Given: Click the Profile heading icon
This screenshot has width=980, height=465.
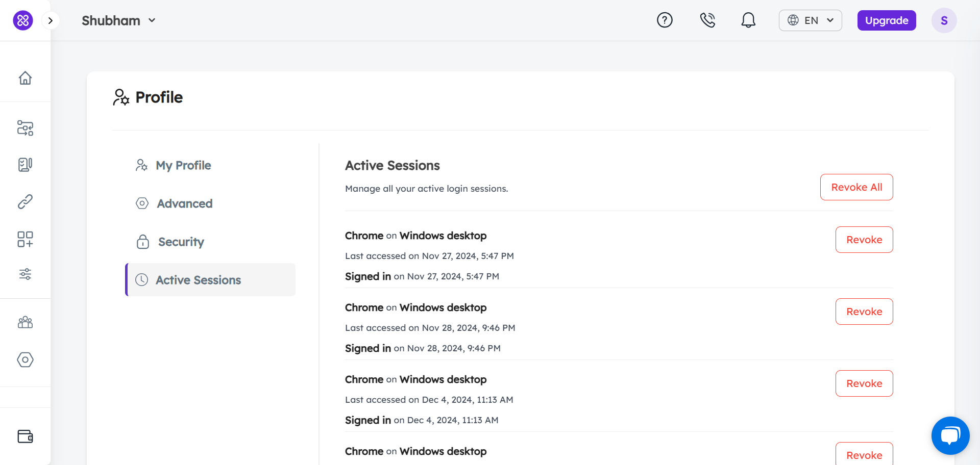Looking at the screenshot, I should pyautogui.click(x=121, y=97).
